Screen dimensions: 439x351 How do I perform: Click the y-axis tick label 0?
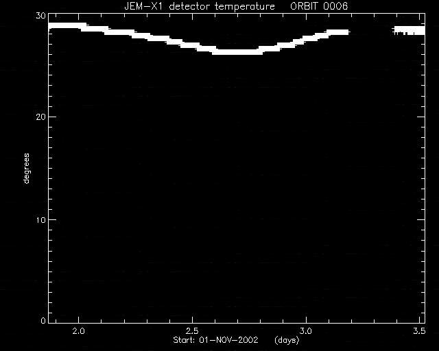pos(43,320)
